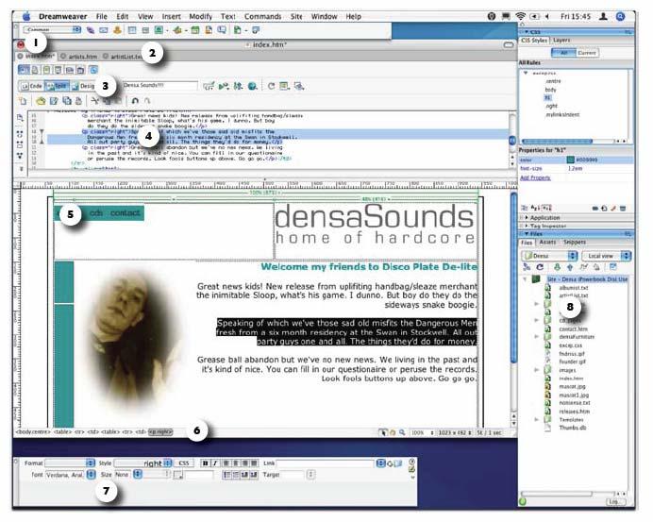This screenshot has width=653, height=522.
Task: Select the body tag in tag selector
Action: (x=33, y=432)
